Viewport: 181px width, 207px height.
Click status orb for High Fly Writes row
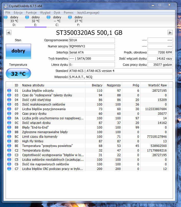[x=9, y=141]
